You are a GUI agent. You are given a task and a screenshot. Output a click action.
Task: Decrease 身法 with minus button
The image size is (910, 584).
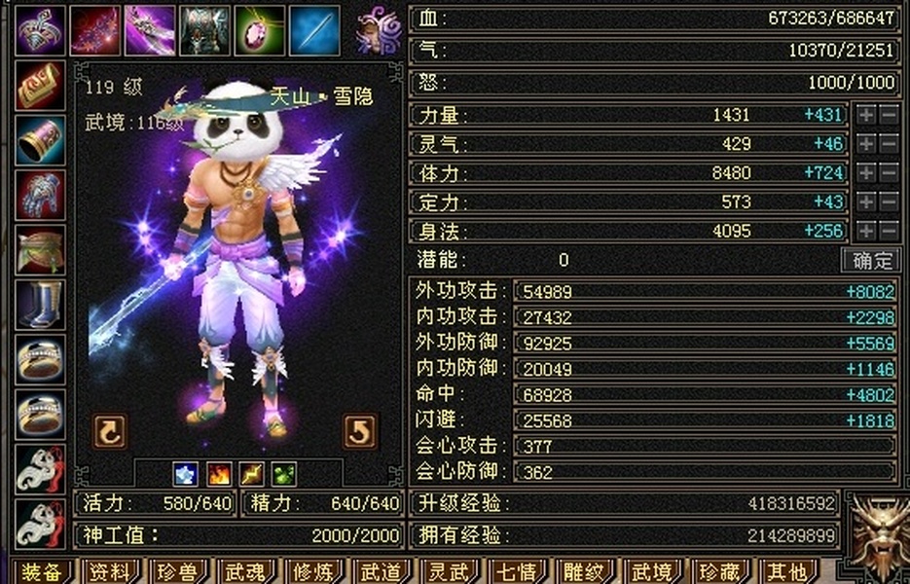889,231
